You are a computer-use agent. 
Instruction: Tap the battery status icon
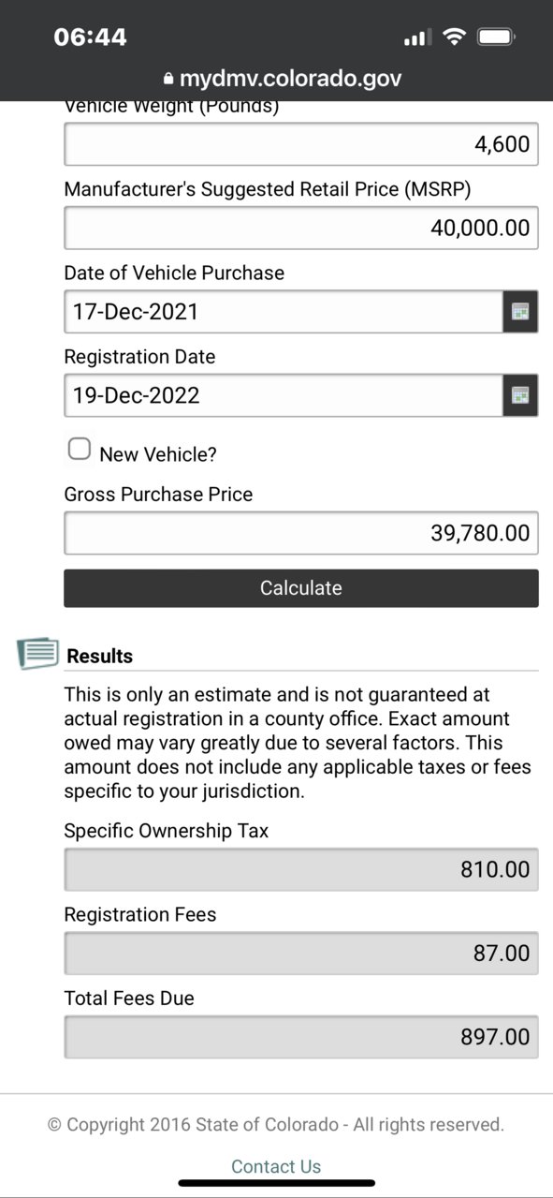496,37
